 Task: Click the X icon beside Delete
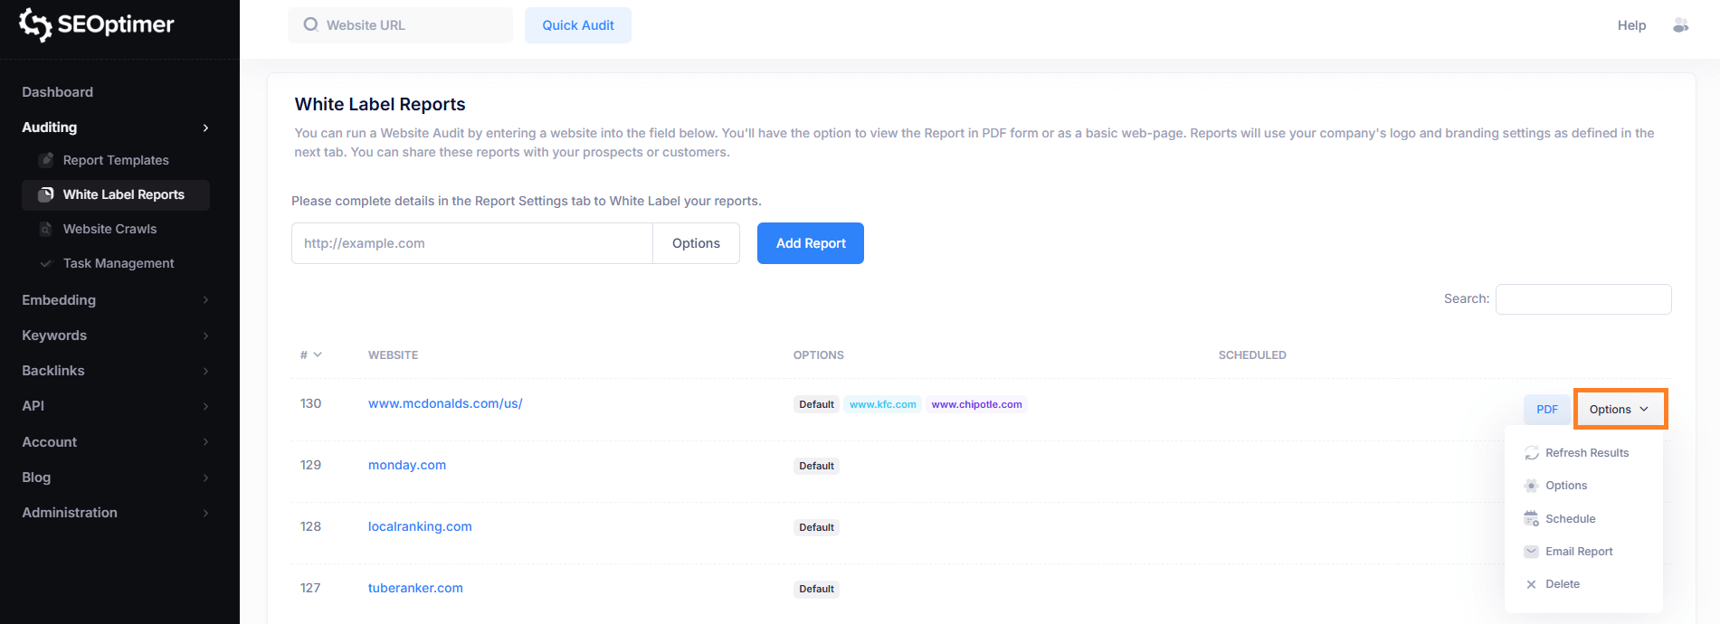1531,584
